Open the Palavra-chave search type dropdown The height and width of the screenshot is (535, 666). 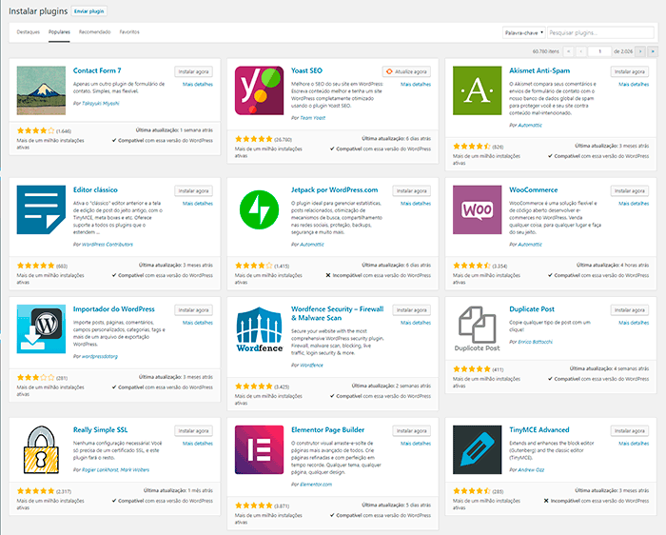(523, 32)
